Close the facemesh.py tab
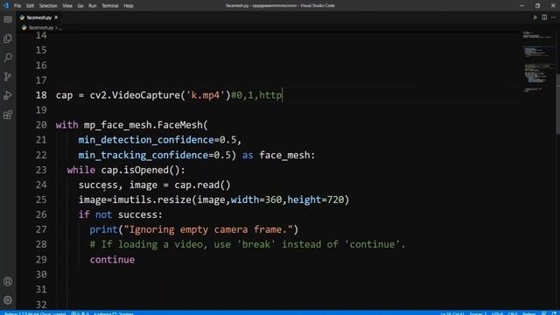Viewport: 560px width, 315px height. (x=56, y=17)
